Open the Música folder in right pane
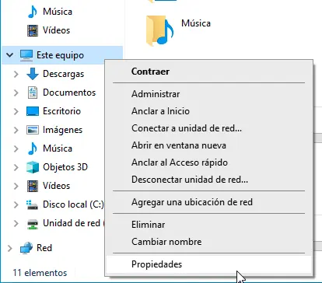 tap(178, 30)
